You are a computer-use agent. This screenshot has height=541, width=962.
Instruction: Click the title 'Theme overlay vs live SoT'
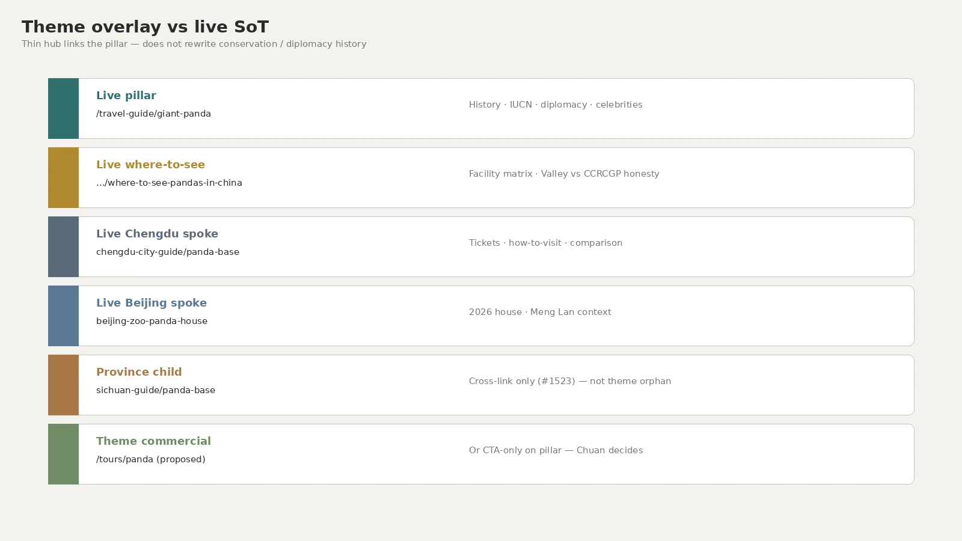click(145, 27)
